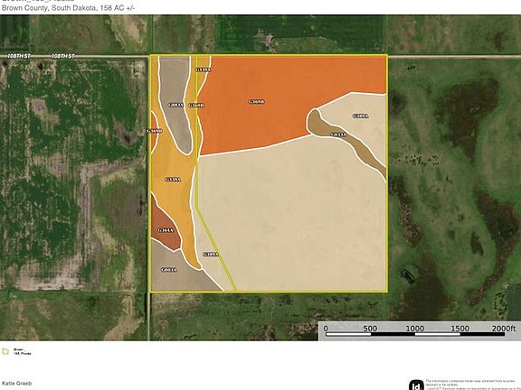Click the '2000ft' scale bar marking
This screenshot has height=390, width=521.
pyautogui.click(x=504, y=329)
